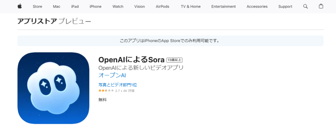The height and width of the screenshot is (133, 336).
Task: Open the 写真とビデオ部門1位 ranking link
Action: tap(118, 85)
